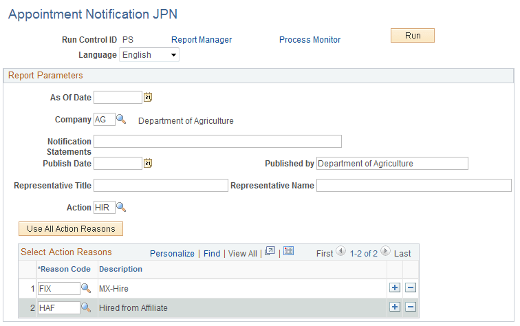Click the Hired from Affiliate description
Screen dimensions: 520x326
(x=133, y=308)
